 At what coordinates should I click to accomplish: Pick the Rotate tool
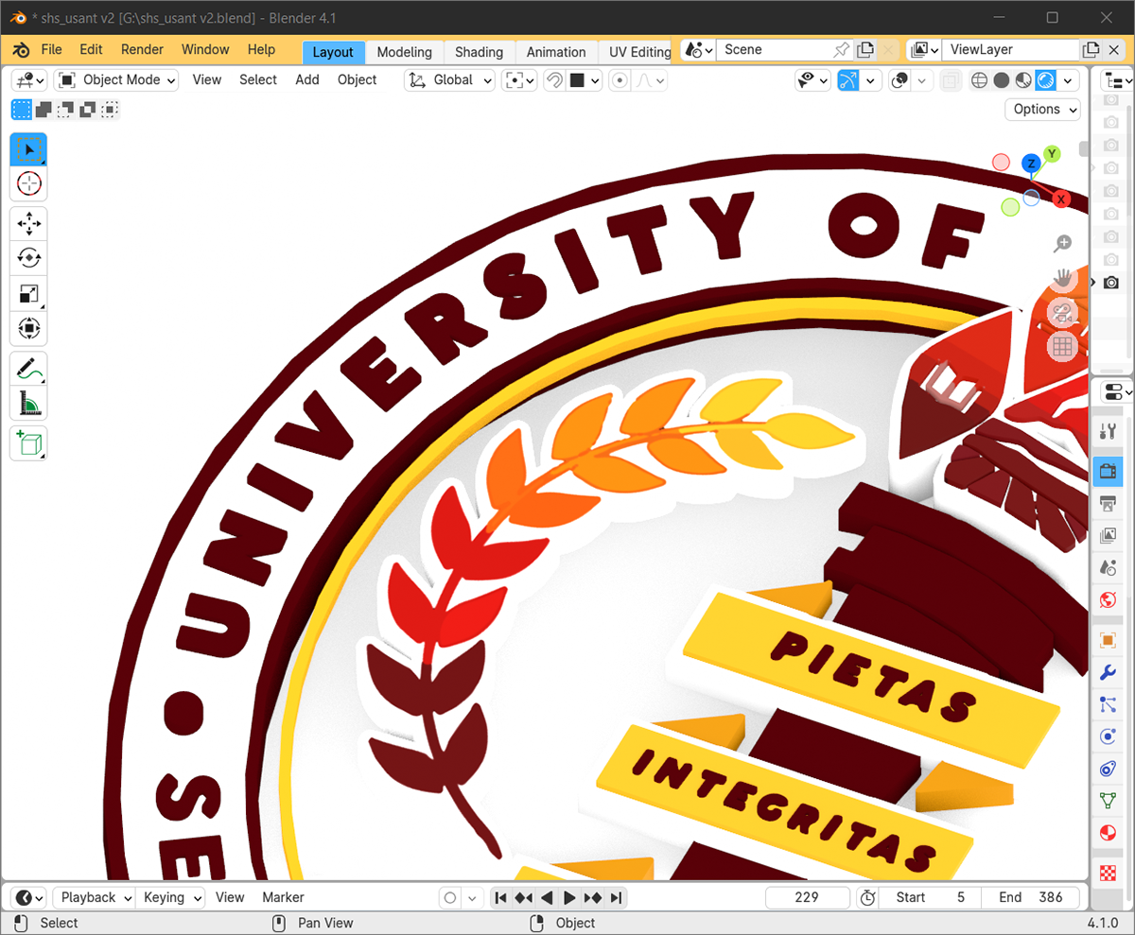28,258
